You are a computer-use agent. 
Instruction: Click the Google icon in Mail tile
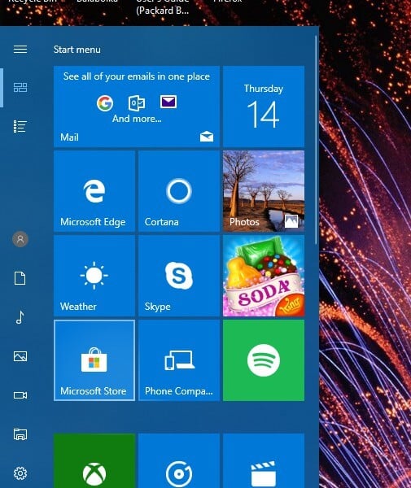tap(105, 103)
